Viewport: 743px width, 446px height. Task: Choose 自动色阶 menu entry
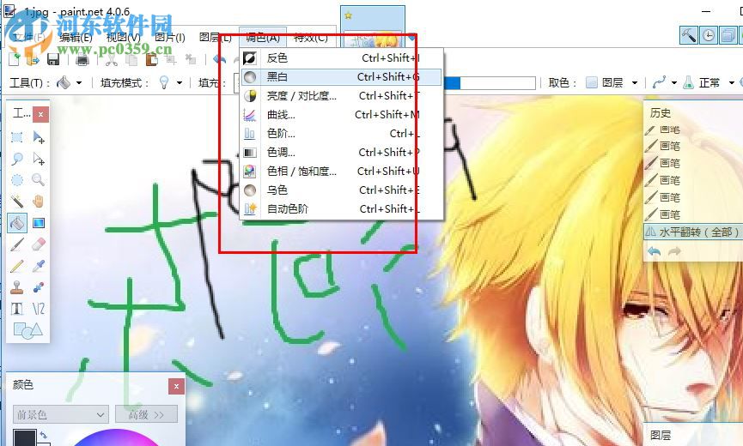(342, 208)
